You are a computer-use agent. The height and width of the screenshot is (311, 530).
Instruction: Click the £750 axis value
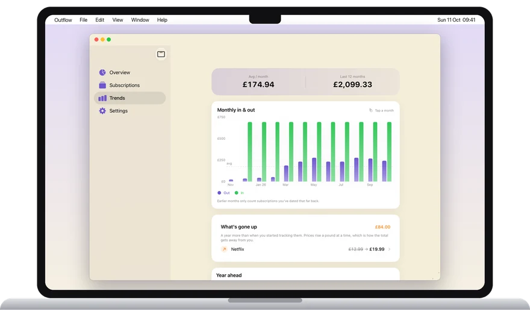coord(221,117)
